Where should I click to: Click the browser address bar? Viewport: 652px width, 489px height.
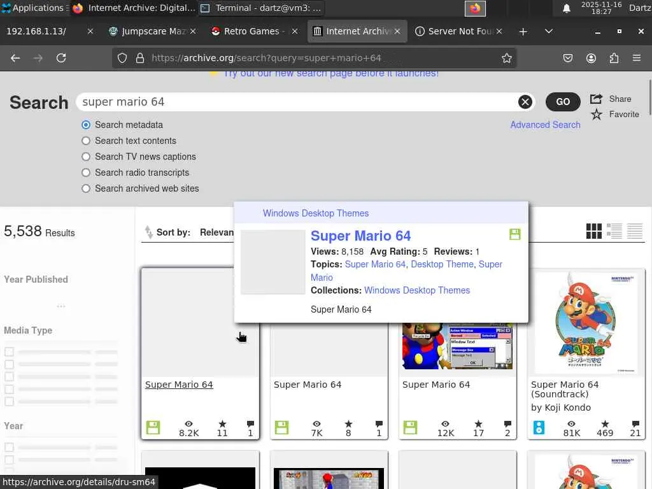pos(315,58)
